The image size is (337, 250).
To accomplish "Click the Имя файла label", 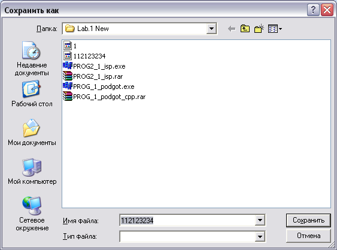I will coord(81,221).
